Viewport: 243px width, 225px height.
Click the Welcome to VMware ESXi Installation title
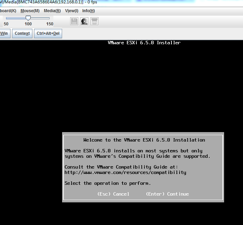coord(144,140)
